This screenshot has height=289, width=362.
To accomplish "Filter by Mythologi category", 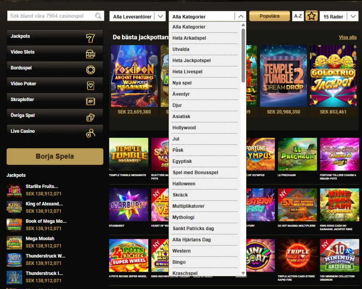I will coord(205,217).
